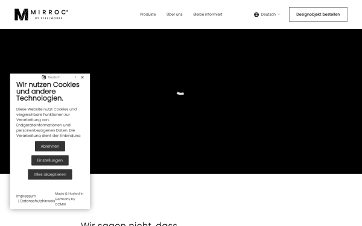Open the Datenschutzhinweis link
The image size is (362, 226).
coord(37,201)
